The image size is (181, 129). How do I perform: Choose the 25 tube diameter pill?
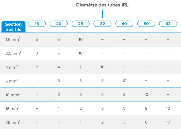[80, 24]
